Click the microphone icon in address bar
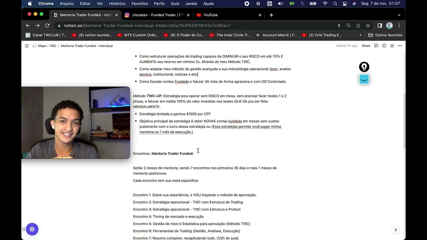This screenshot has width=427, height=240. point(339,25)
